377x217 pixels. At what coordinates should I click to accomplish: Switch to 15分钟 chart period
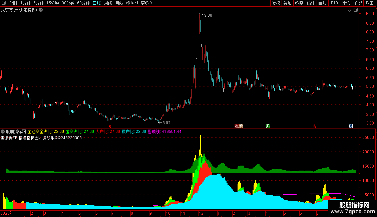tap(53, 3)
